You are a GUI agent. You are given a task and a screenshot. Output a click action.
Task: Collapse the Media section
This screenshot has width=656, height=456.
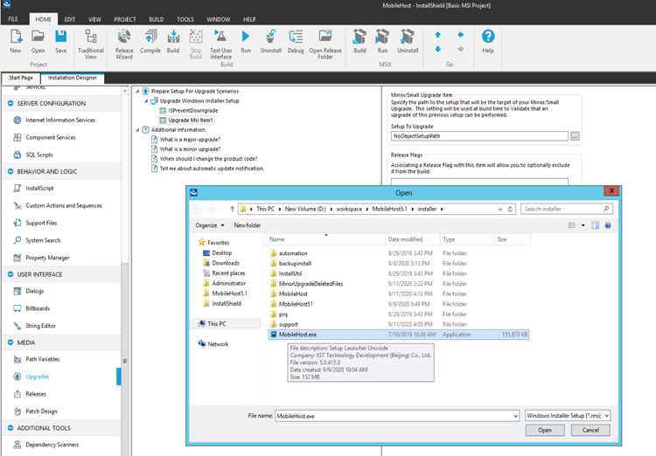(10, 342)
